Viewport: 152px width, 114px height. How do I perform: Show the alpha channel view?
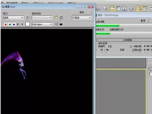(18, 24)
